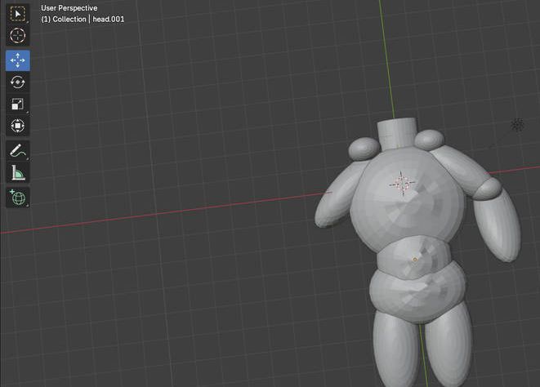Image resolution: width=540 pixels, height=387 pixels.
Task: Activate the Annotate pencil tool
Action: (17, 150)
